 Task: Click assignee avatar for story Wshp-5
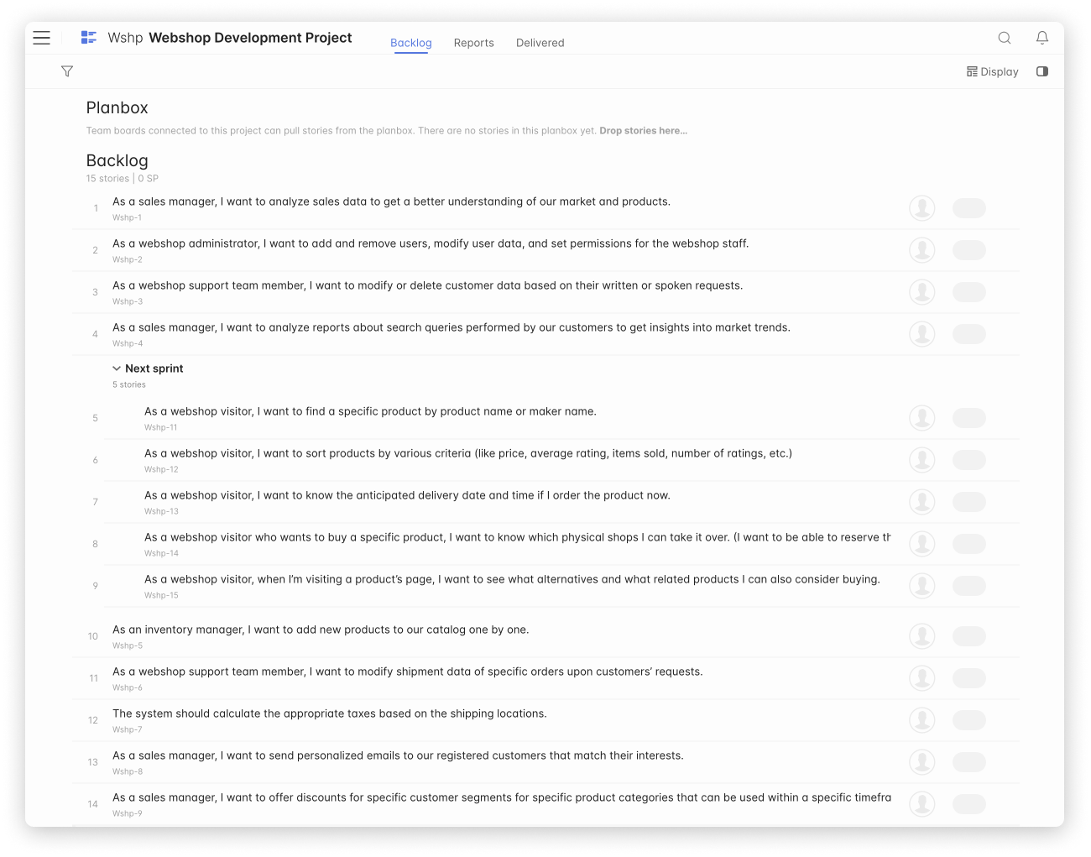click(x=921, y=636)
